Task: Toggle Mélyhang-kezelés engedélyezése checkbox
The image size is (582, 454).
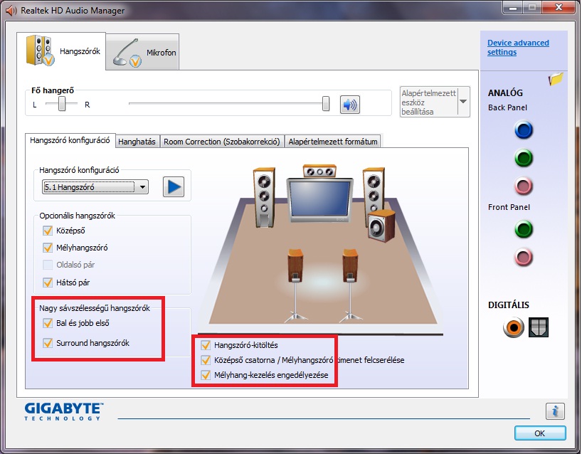Action: 205,375
